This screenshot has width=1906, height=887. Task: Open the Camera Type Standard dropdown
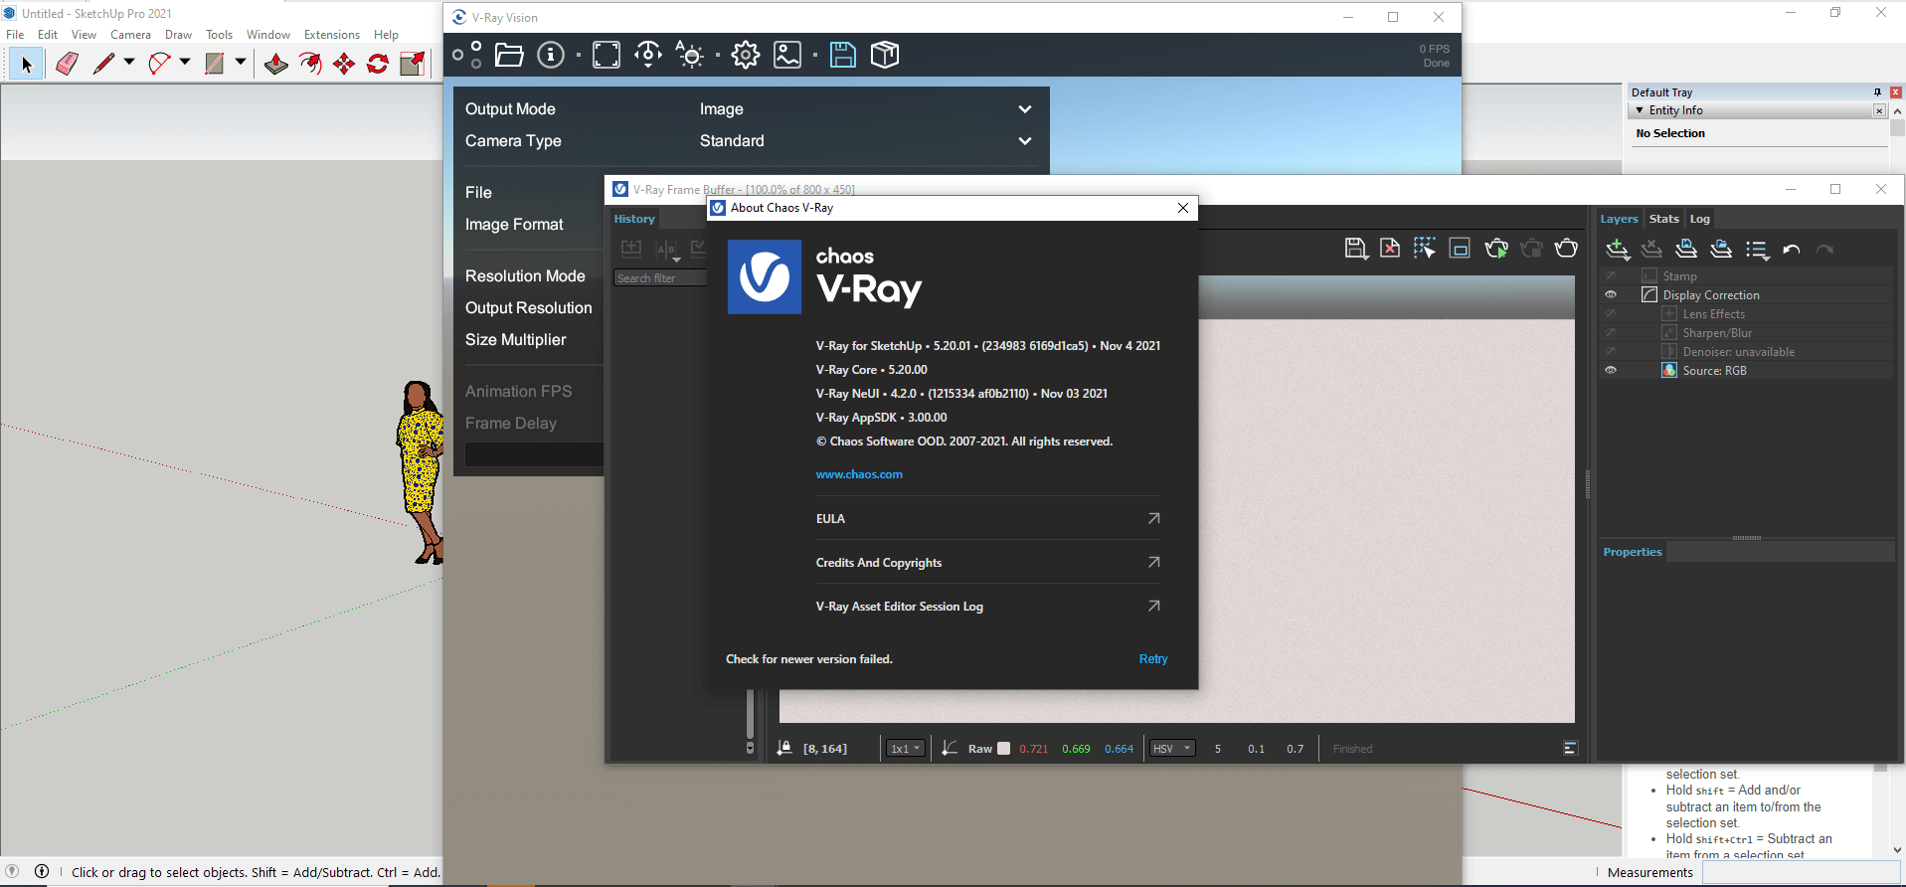coord(865,141)
